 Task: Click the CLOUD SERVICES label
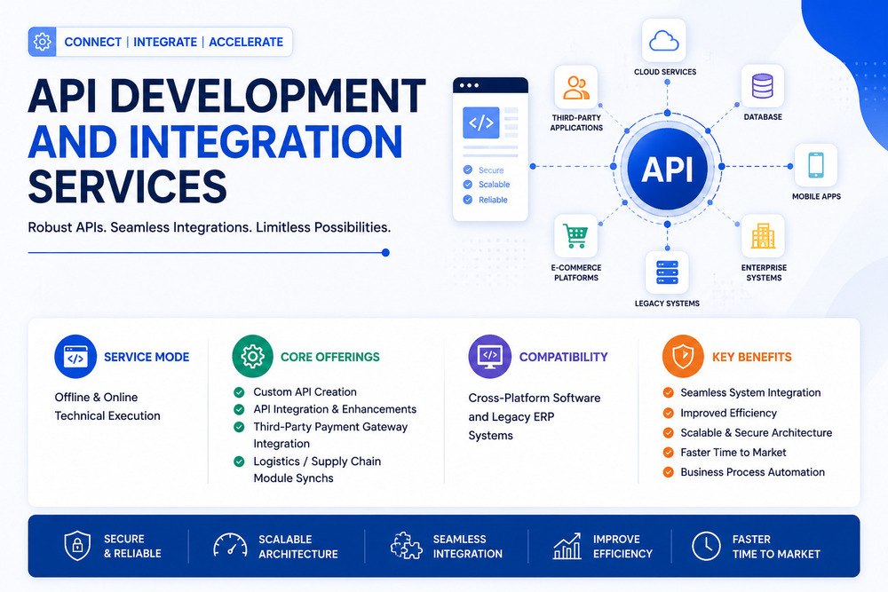pos(665,72)
